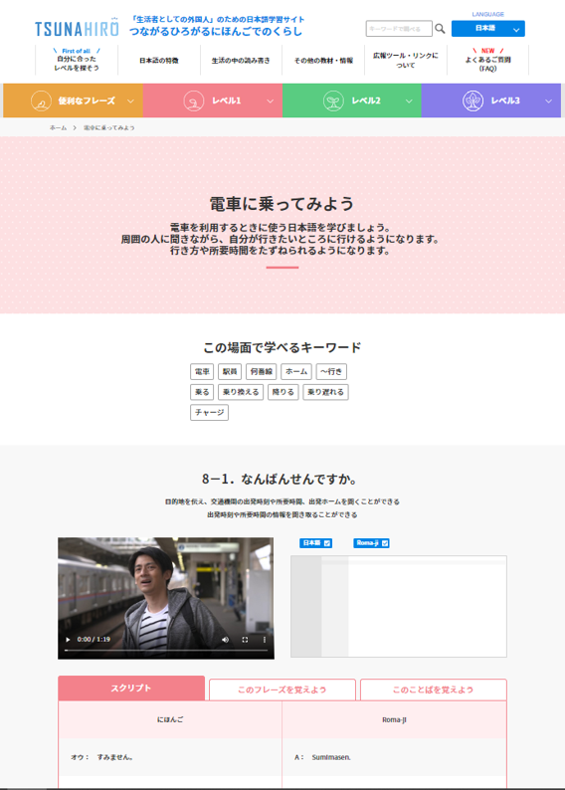
Task: Expand the レベル3 menu chevron
Action: [x=548, y=100]
